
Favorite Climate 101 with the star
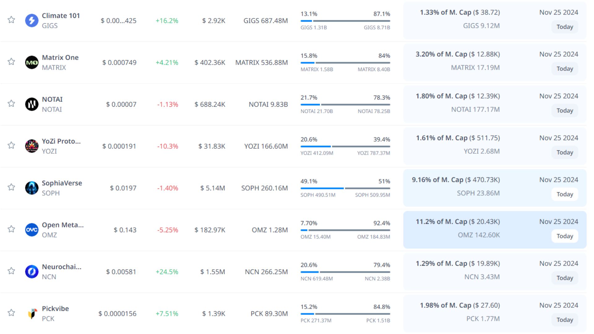(x=11, y=20)
